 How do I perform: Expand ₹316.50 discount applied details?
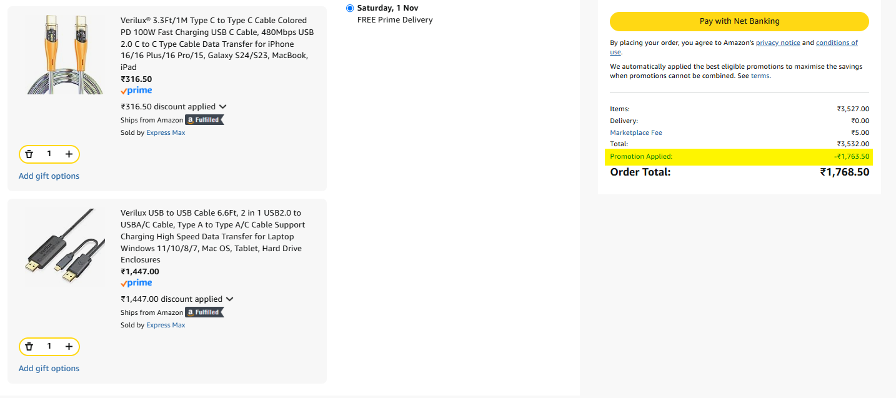pos(223,107)
